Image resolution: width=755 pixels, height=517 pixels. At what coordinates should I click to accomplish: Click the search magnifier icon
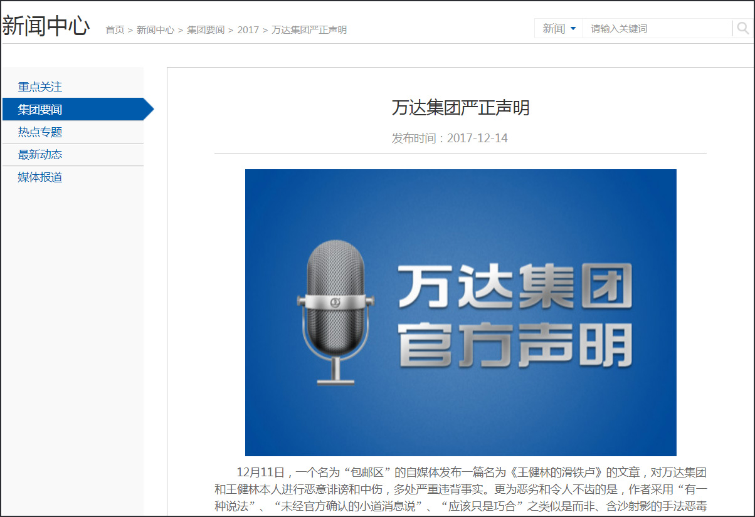742,28
